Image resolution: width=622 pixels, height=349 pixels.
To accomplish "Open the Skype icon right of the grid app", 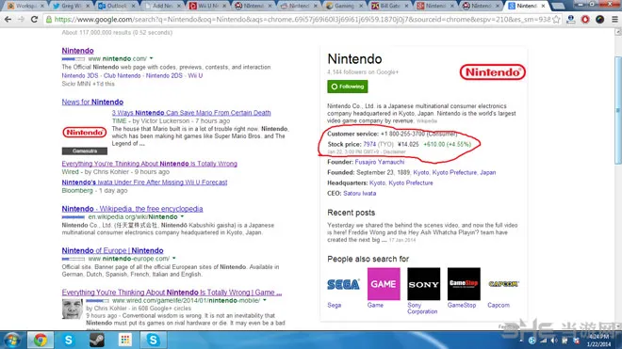I will pos(153,340).
